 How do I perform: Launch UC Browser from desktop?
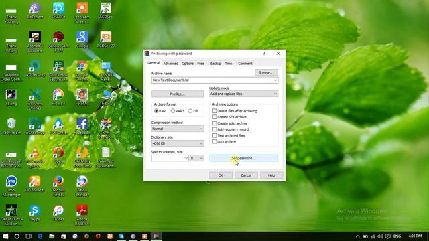(x=35, y=184)
